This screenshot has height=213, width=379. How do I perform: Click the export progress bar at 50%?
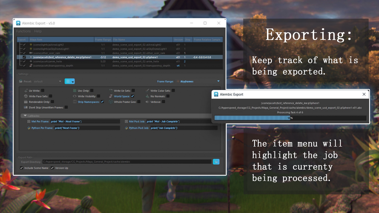tap(290, 118)
